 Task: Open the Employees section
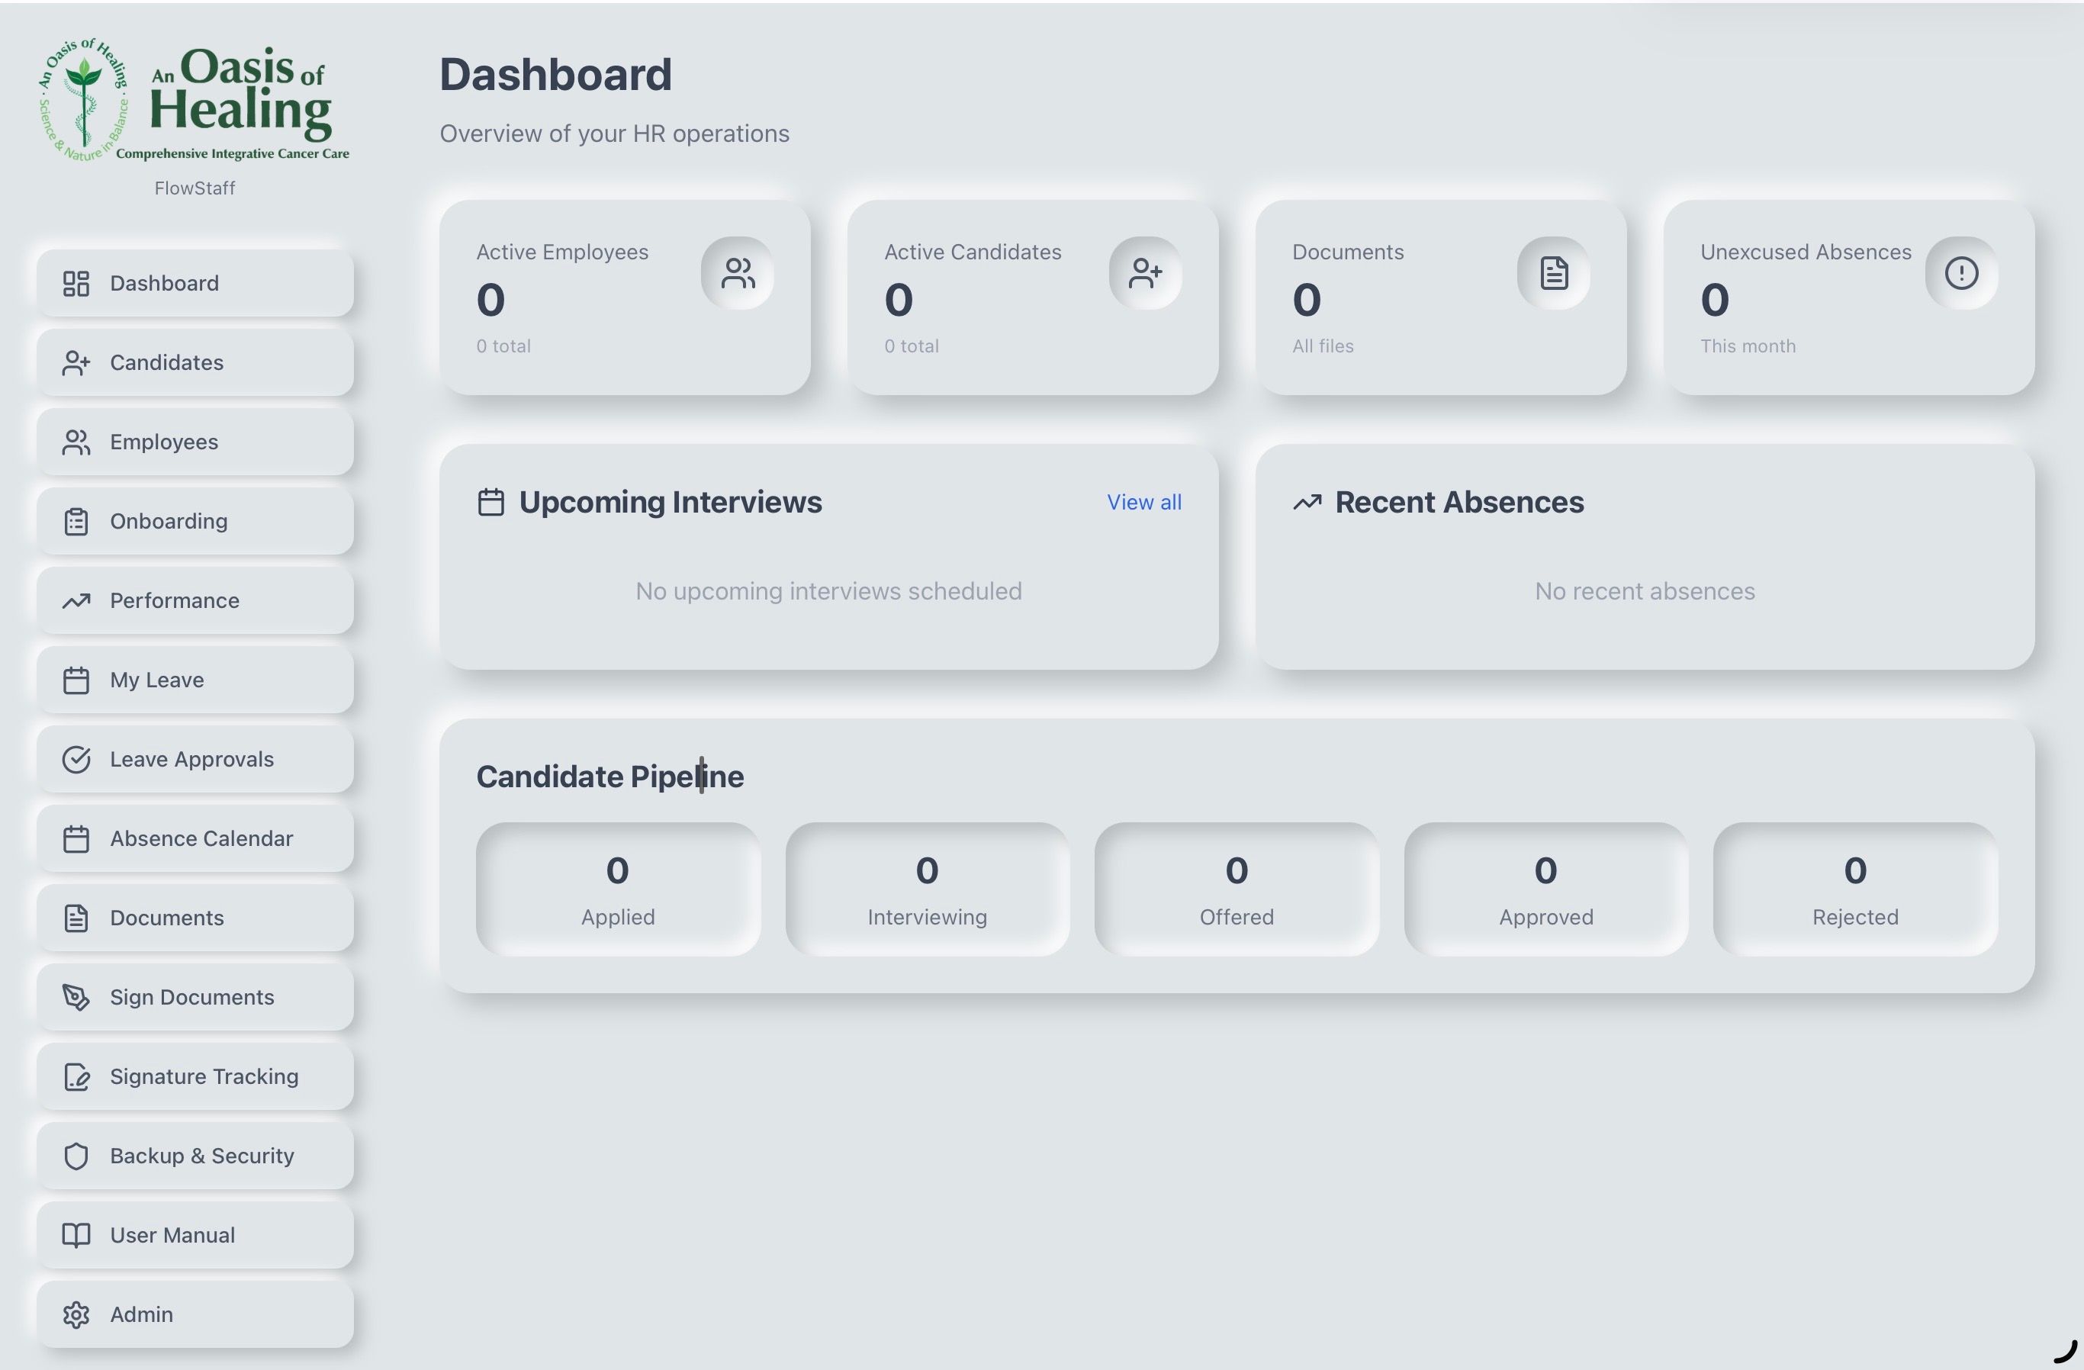pos(195,442)
